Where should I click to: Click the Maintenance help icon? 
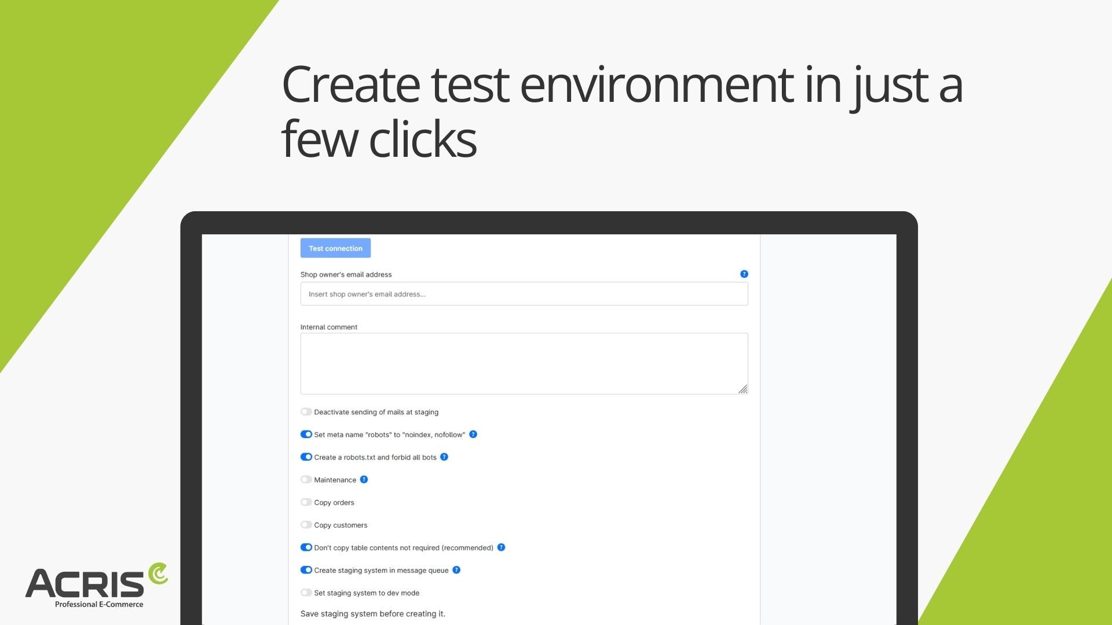click(364, 480)
